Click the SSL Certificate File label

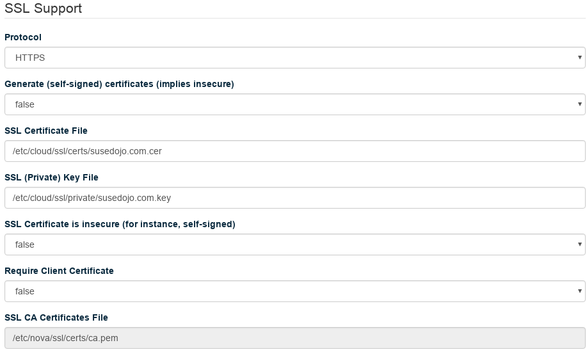pos(46,131)
